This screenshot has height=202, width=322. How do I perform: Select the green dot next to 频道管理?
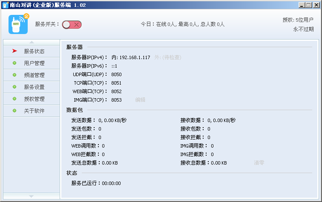click(14, 75)
